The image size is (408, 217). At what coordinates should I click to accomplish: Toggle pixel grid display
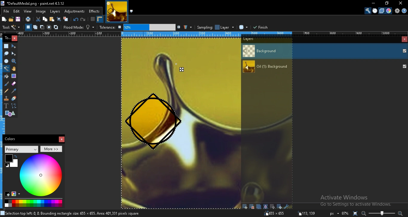[x=93, y=19]
